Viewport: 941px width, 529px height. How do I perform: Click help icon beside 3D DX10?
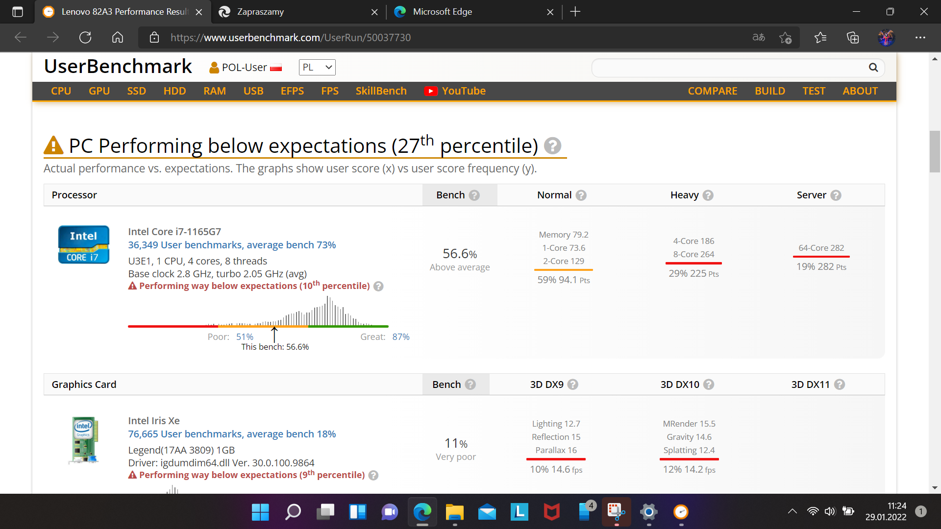tap(708, 385)
